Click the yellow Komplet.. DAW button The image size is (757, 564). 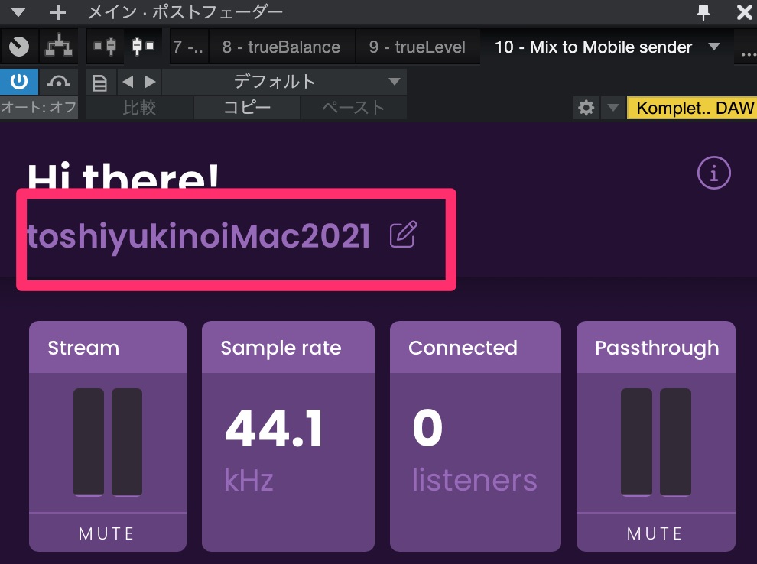tap(691, 108)
